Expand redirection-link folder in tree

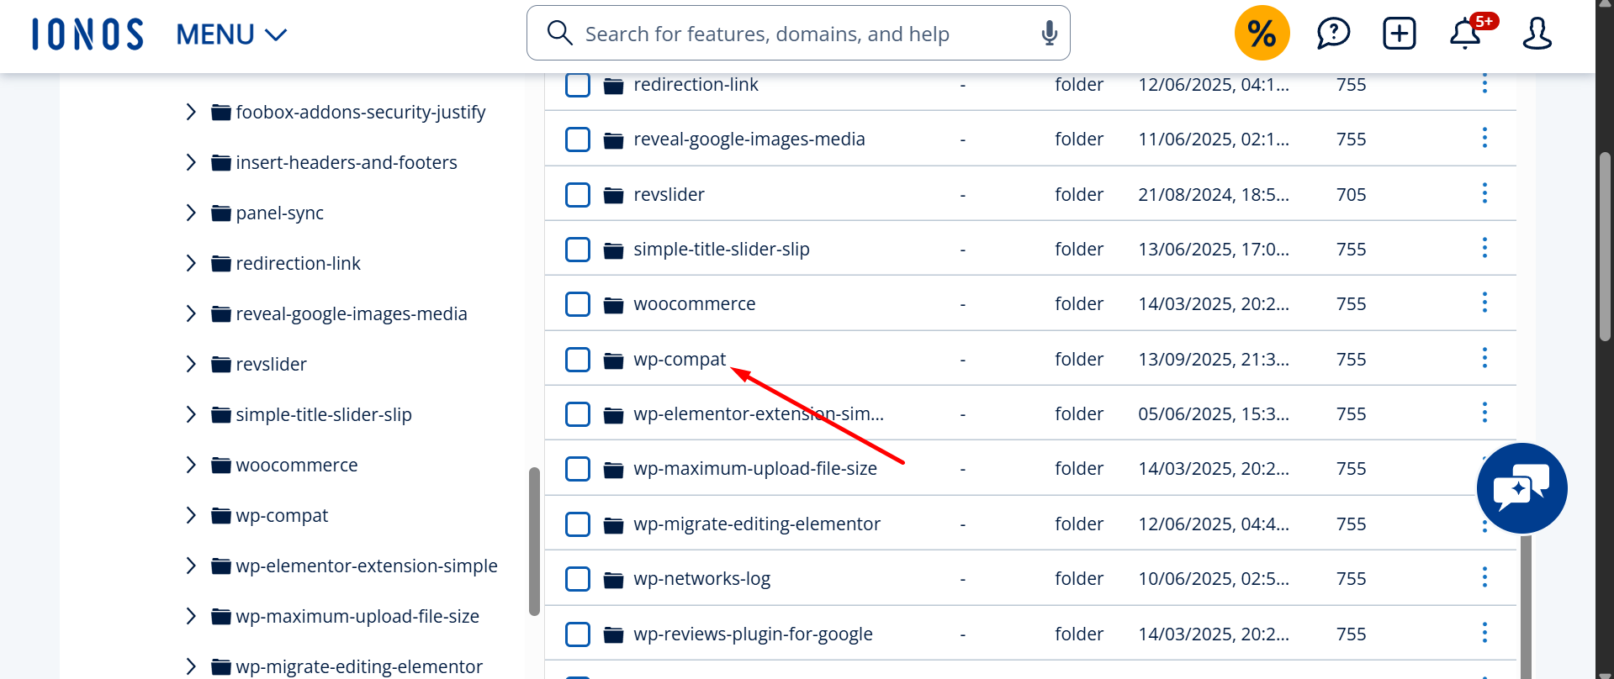point(191,263)
